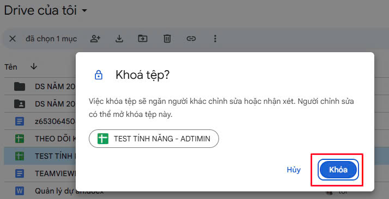Click the đã chọn 1 mục label
389x199 pixels.
click(51, 39)
